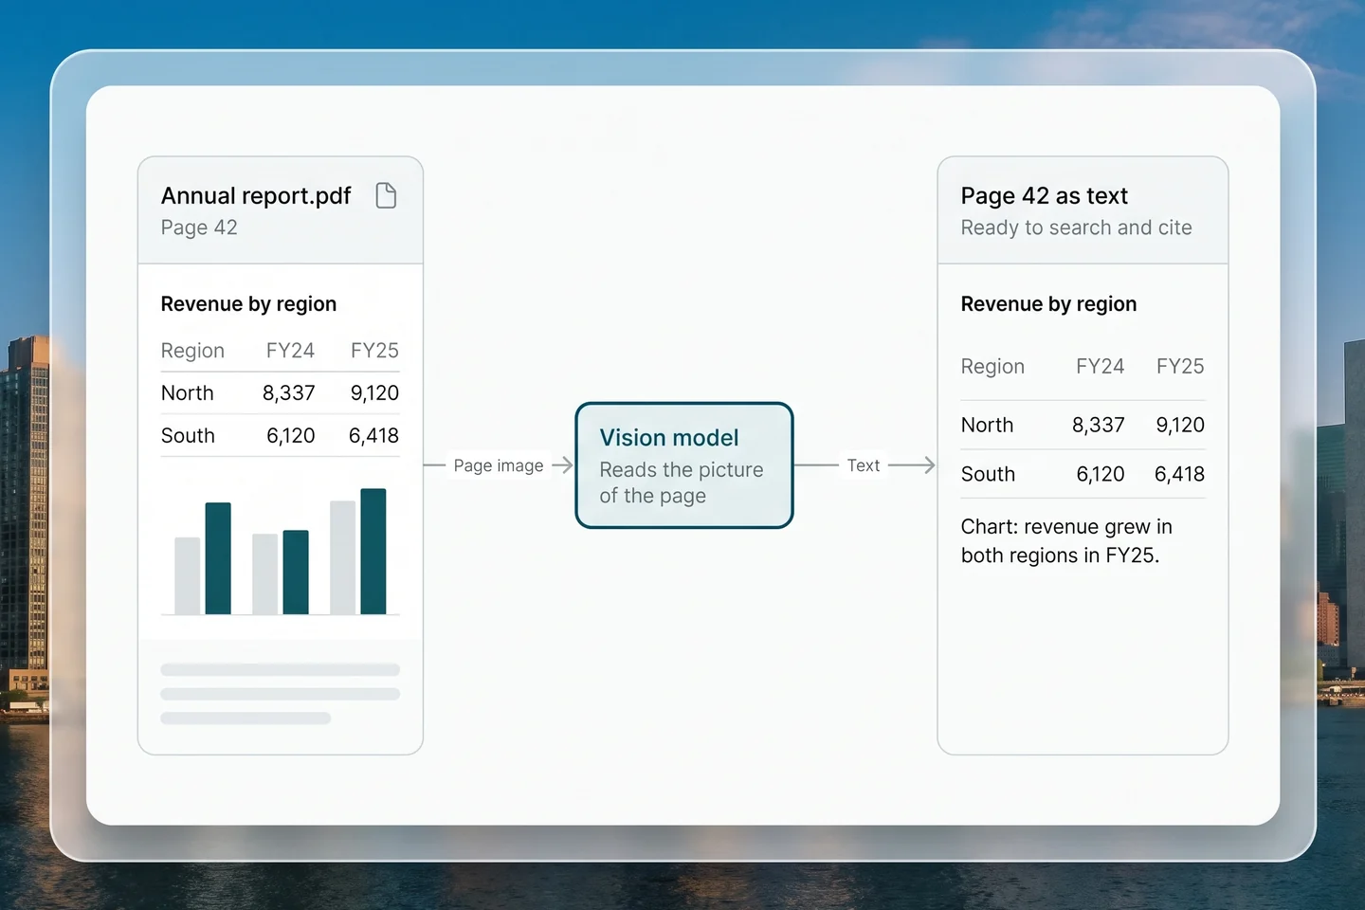The image size is (1365, 910).
Task: Click the 'South' row label in Annual report card
Action: click(x=188, y=436)
